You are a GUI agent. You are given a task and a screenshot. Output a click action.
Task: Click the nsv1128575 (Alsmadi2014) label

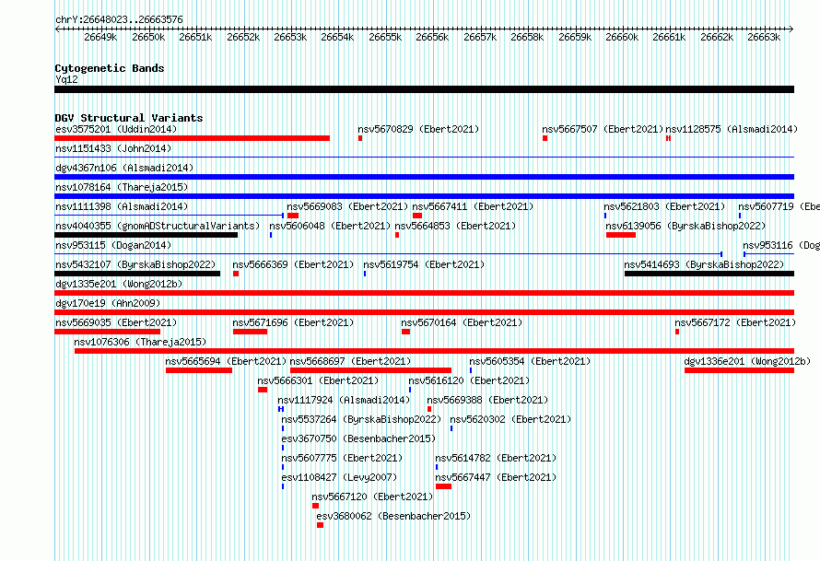tap(732, 129)
